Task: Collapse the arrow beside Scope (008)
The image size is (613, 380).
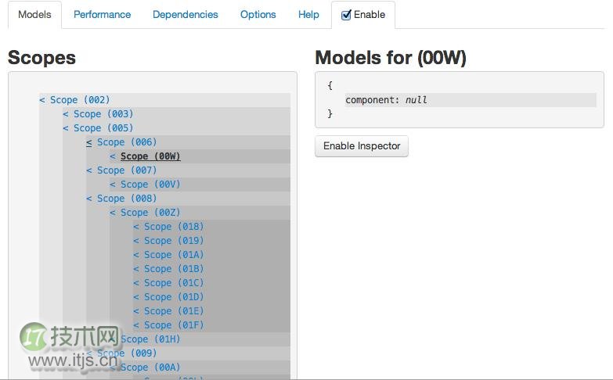Action: 89,199
